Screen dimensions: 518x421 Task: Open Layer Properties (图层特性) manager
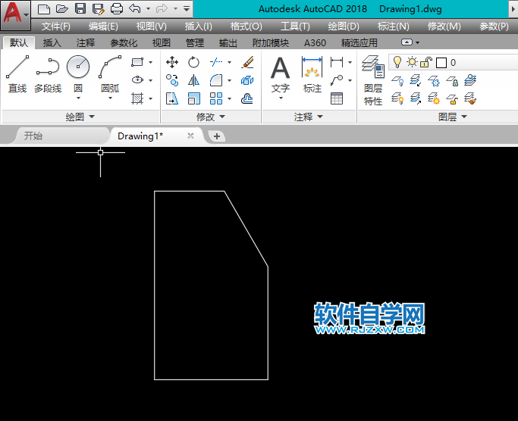[373, 80]
